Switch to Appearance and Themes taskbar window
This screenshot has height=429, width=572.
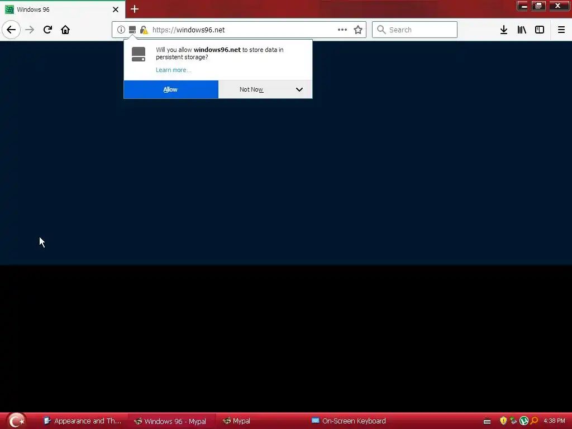(x=83, y=421)
